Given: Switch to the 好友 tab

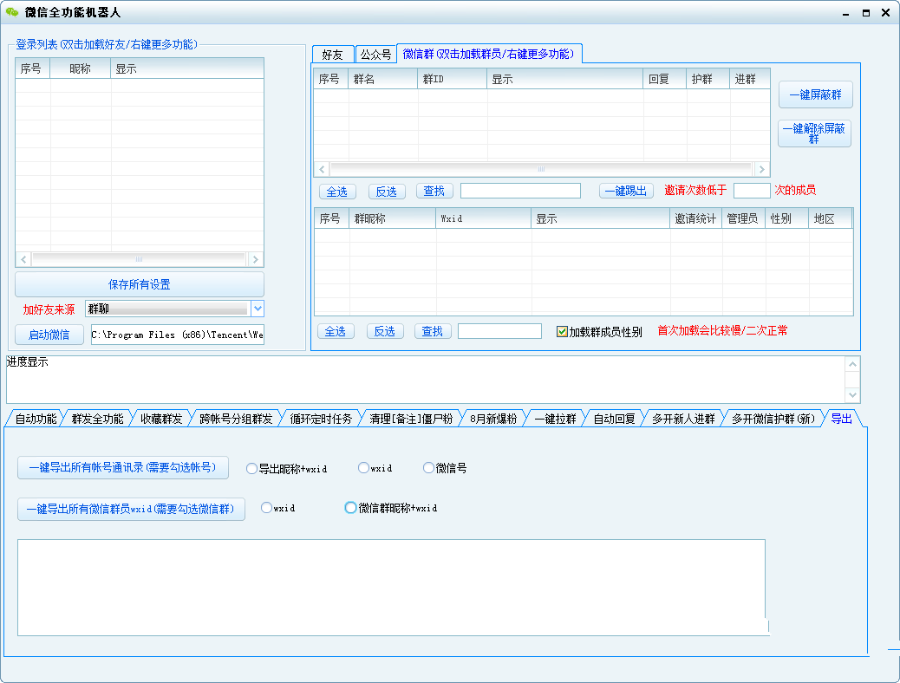Looking at the screenshot, I should (332, 55).
